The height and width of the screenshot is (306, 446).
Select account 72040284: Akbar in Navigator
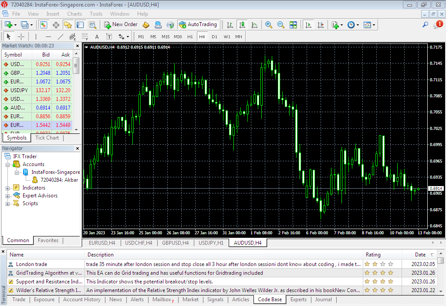coord(55,180)
